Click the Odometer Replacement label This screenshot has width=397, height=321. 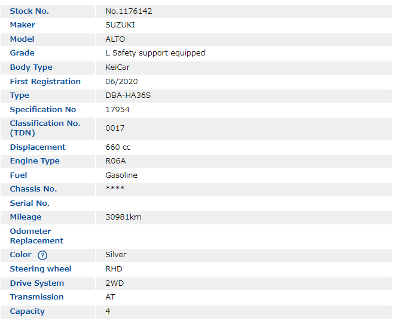coord(36,236)
